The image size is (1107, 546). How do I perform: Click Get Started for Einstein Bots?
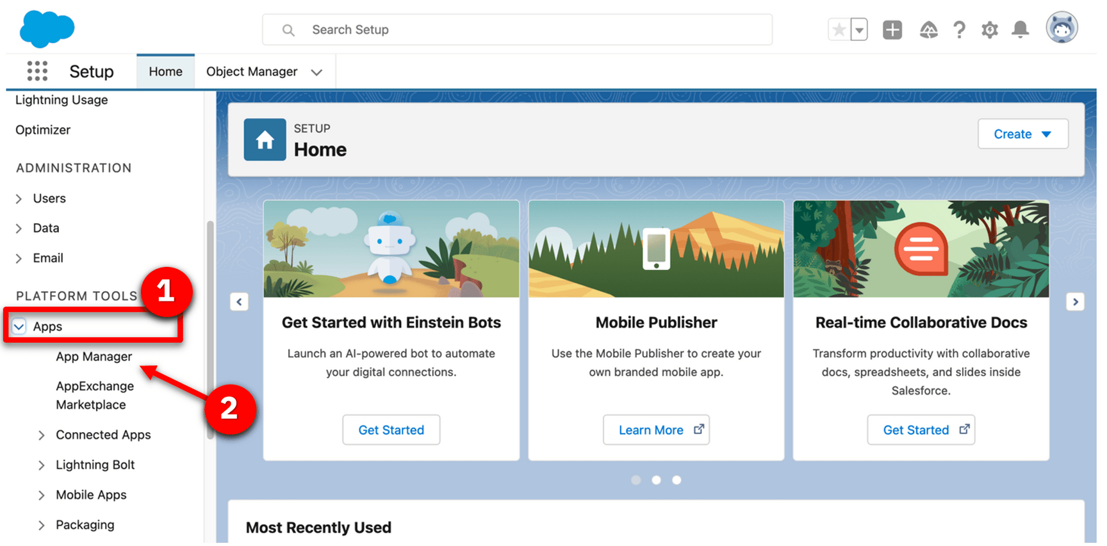pyautogui.click(x=391, y=430)
